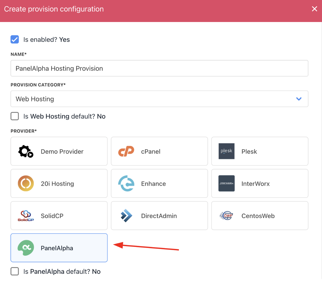
Task: Uncheck the Is enabled checkbox
Action: 15,39
